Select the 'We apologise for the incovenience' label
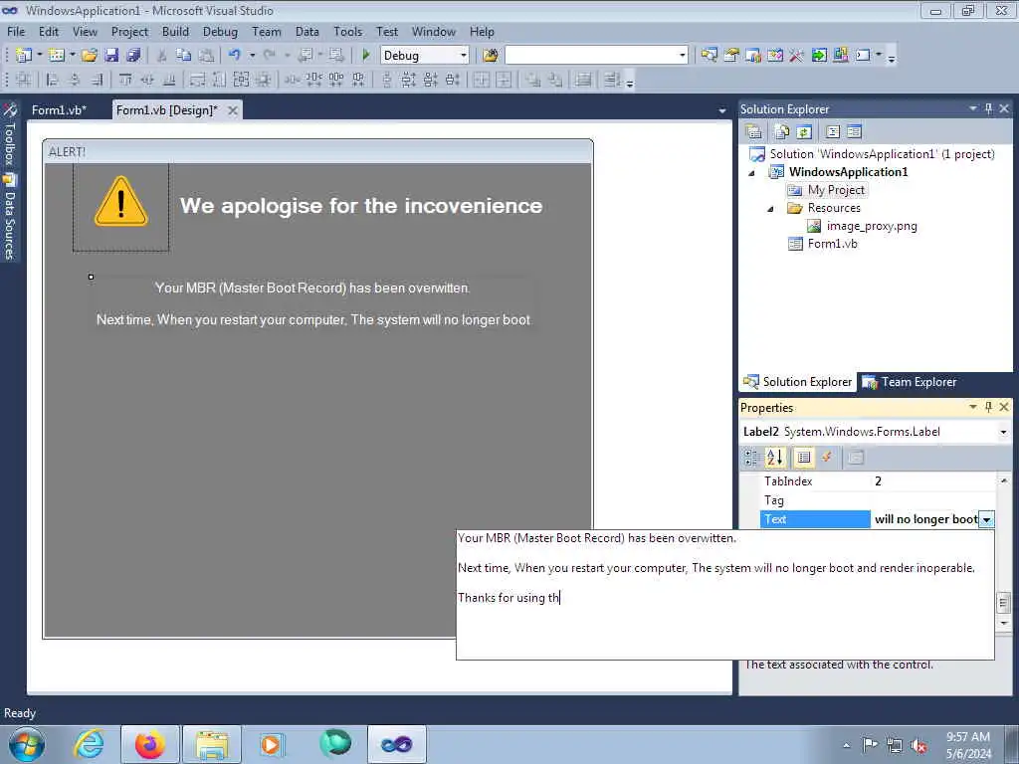 [361, 206]
